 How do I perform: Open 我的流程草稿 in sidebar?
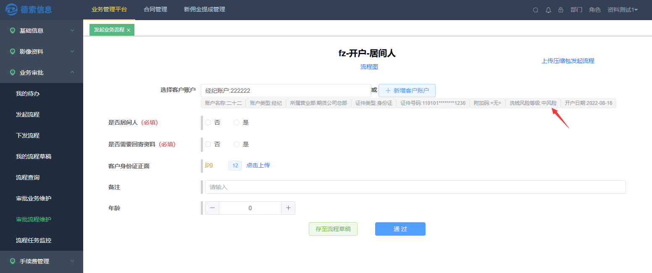point(34,156)
